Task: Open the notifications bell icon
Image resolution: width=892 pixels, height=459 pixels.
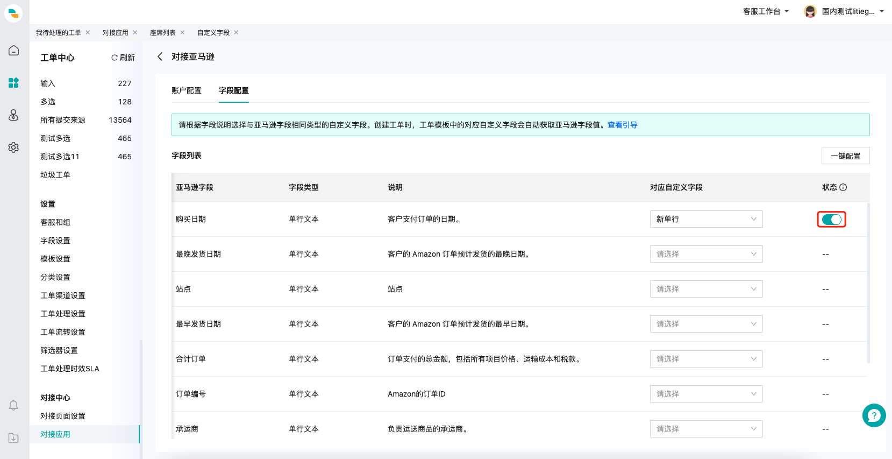Action: pos(13,405)
